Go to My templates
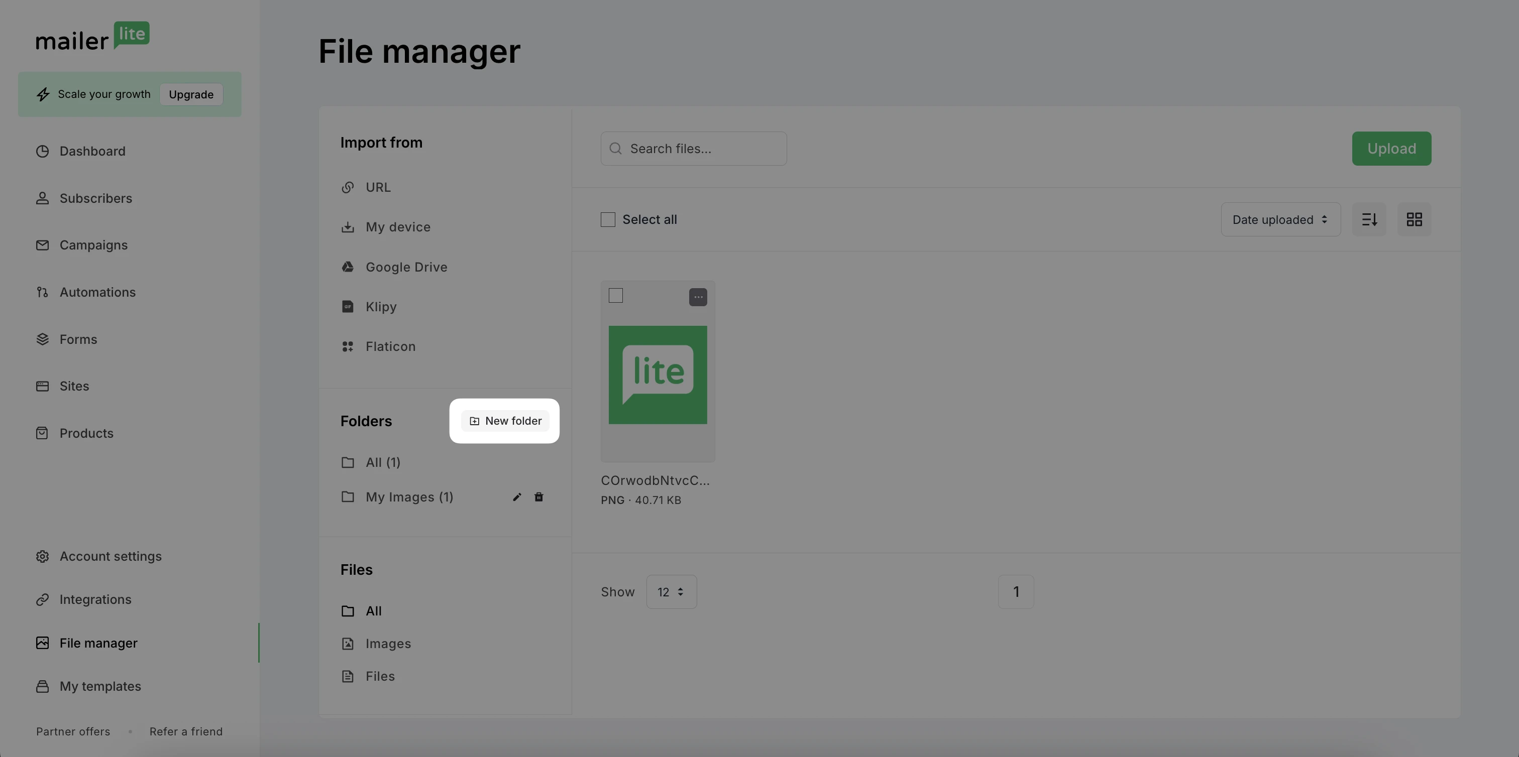This screenshot has height=757, width=1519. tap(100, 687)
